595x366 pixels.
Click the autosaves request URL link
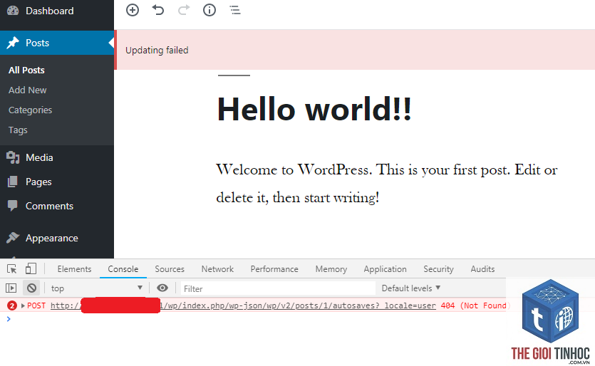[243, 305]
